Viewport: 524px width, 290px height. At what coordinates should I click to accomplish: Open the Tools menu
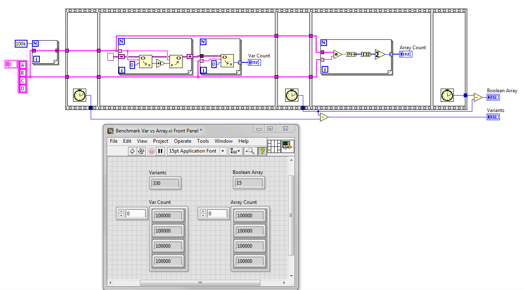click(203, 141)
